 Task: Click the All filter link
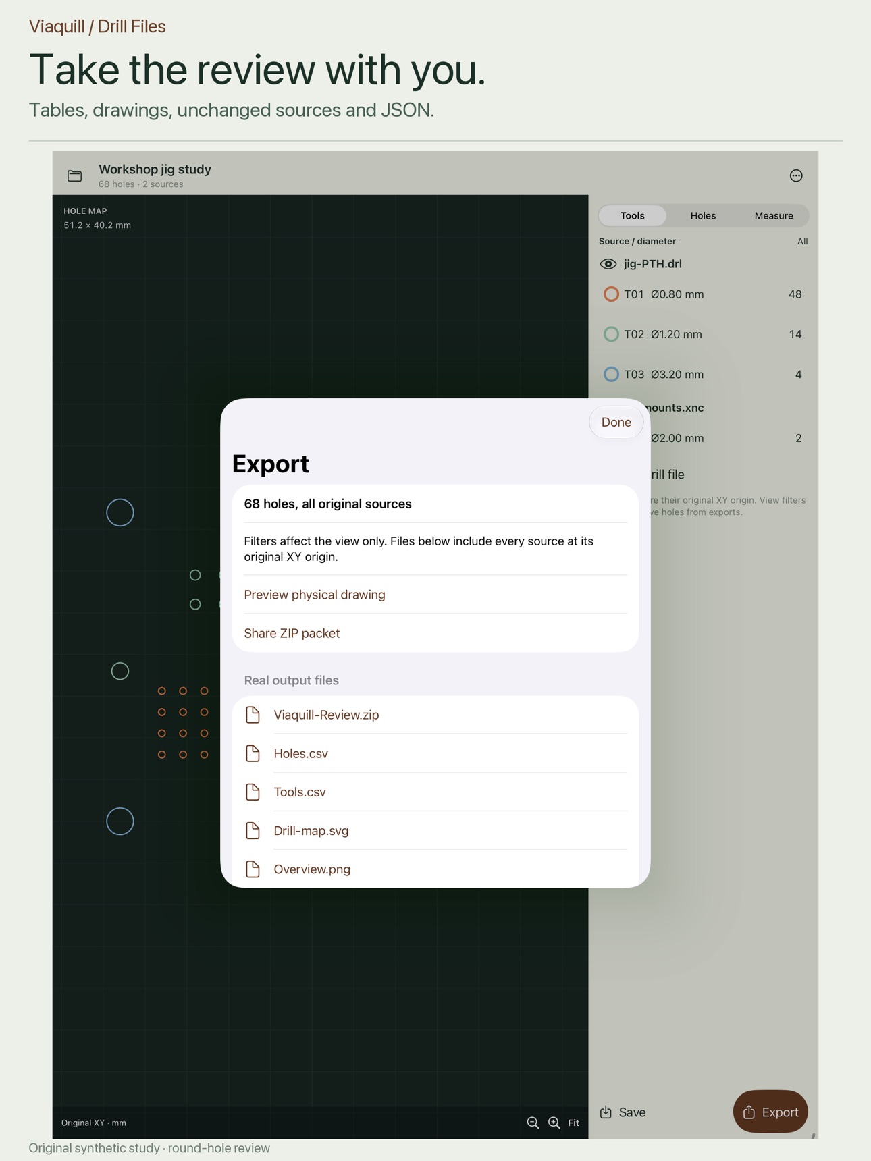[802, 241]
